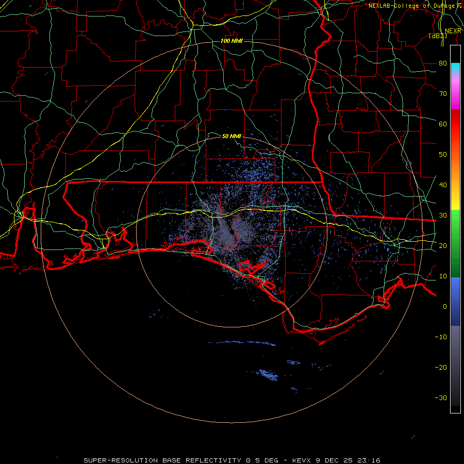This screenshot has height=464, width=464.
Task: Click the 60 value on the dBZ scale
Action: (x=443, y=124)
